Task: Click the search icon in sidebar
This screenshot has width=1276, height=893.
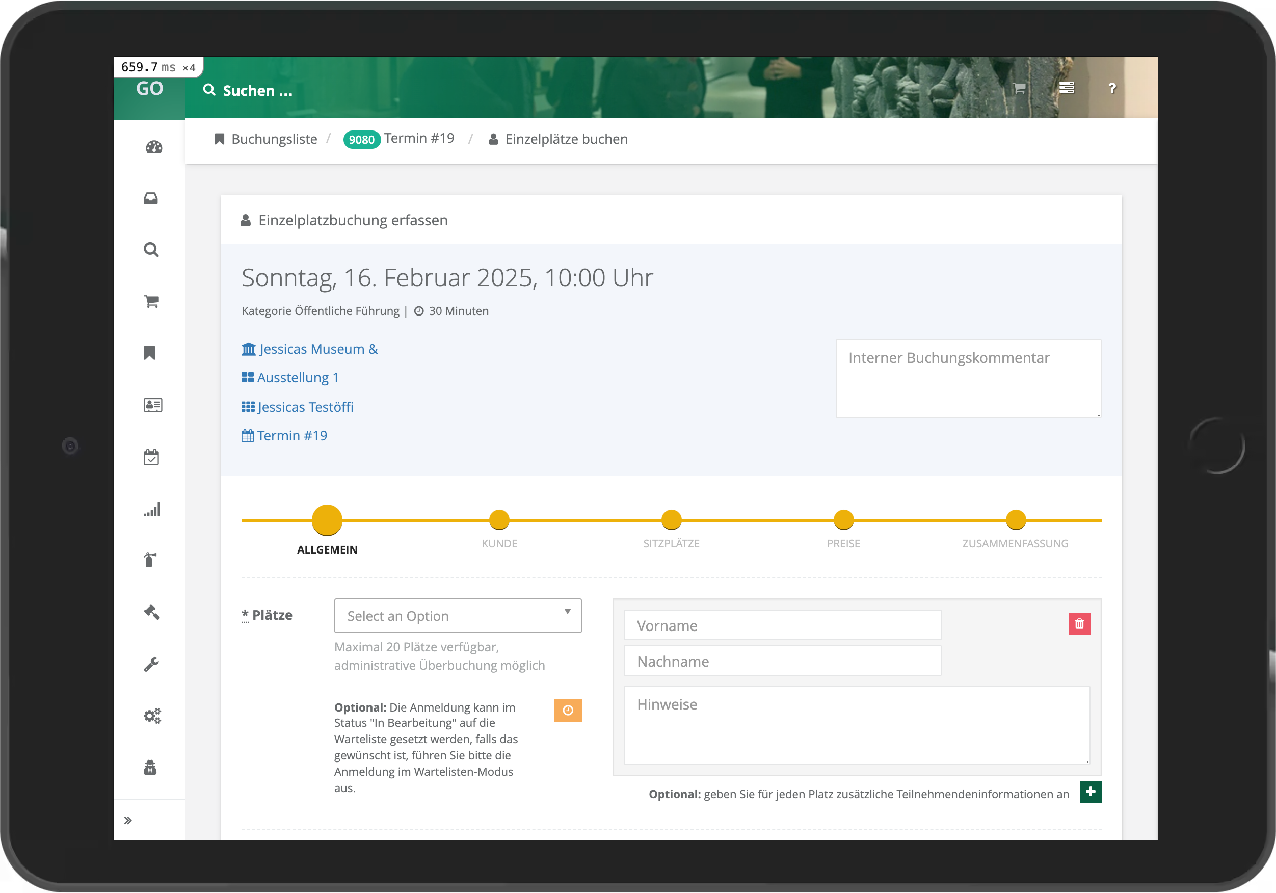Action: (151, 250)
